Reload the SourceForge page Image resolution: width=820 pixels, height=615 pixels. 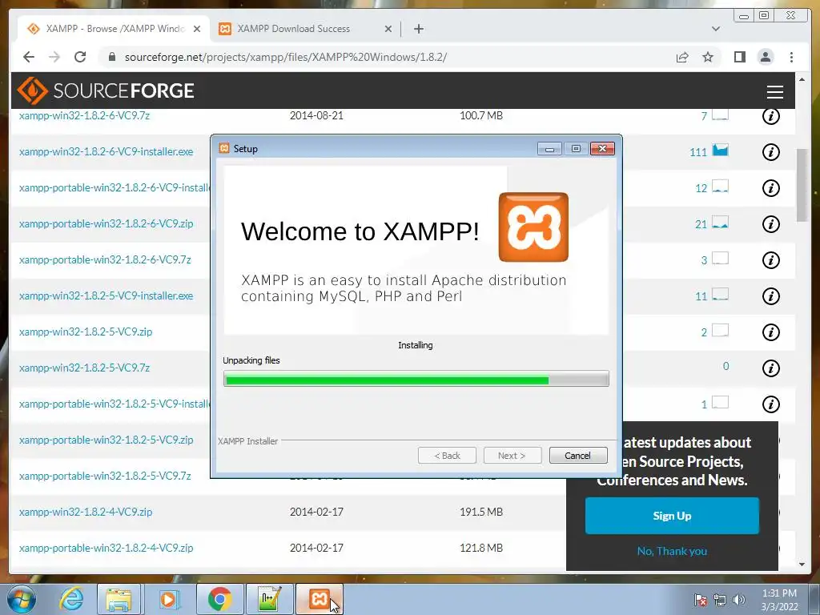pos(80,57)
